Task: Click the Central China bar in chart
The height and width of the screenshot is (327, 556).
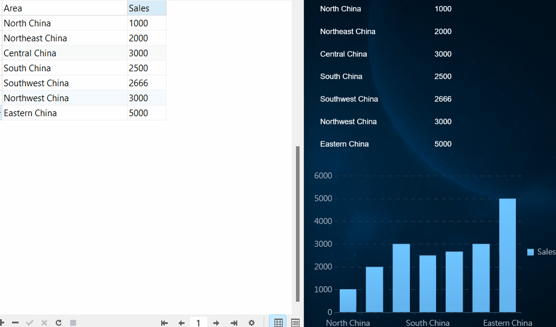Action: pyautogui.click(x=401, y=278)
